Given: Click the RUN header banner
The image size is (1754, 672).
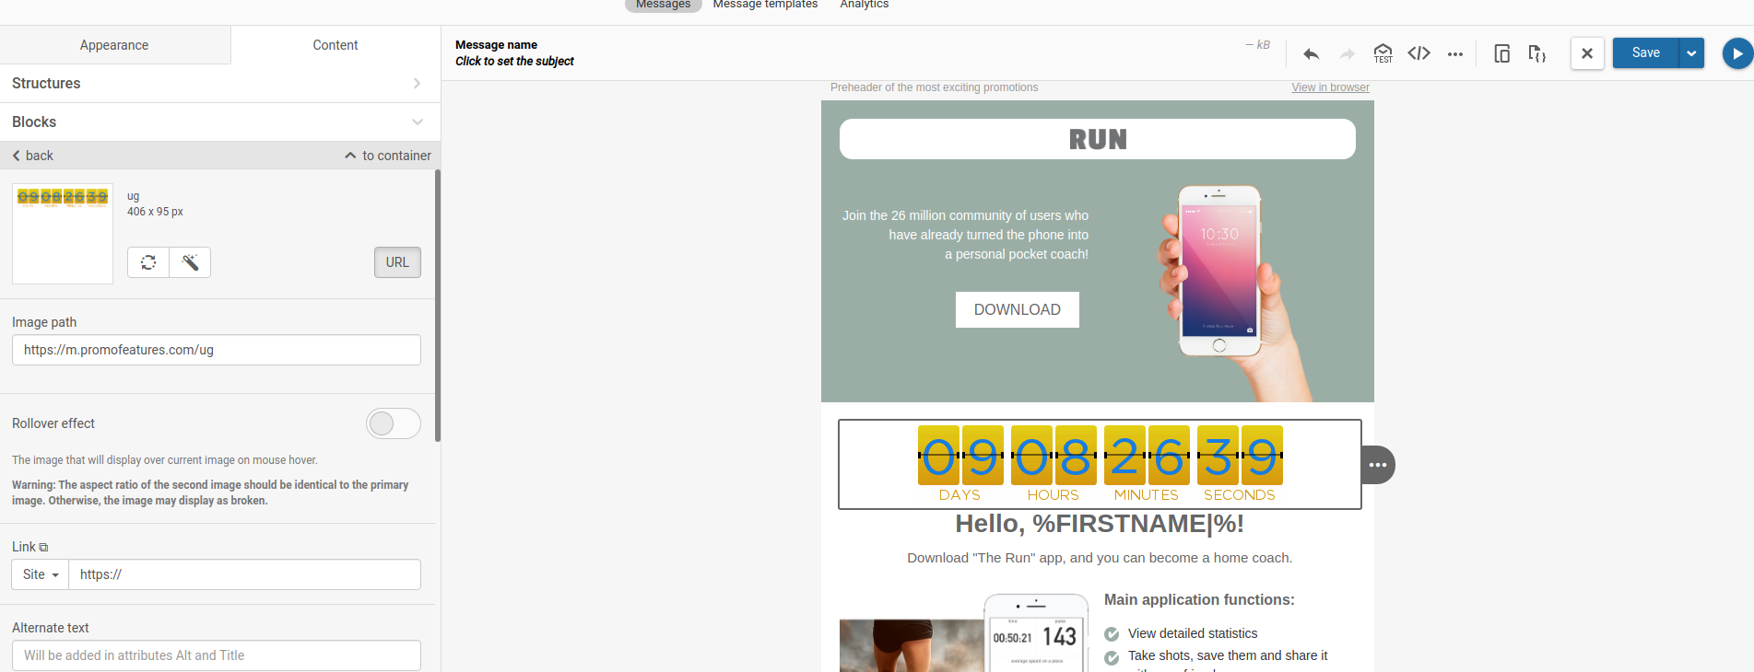Looking at the screenshot, I should (x=1098, y=139).
